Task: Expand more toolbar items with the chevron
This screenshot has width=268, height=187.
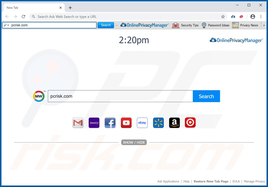Action: [264, 25]
